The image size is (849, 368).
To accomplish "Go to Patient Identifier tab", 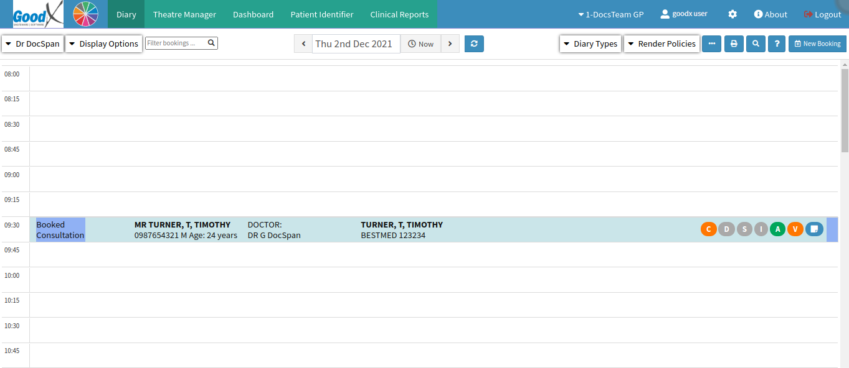I will (322, 14).
